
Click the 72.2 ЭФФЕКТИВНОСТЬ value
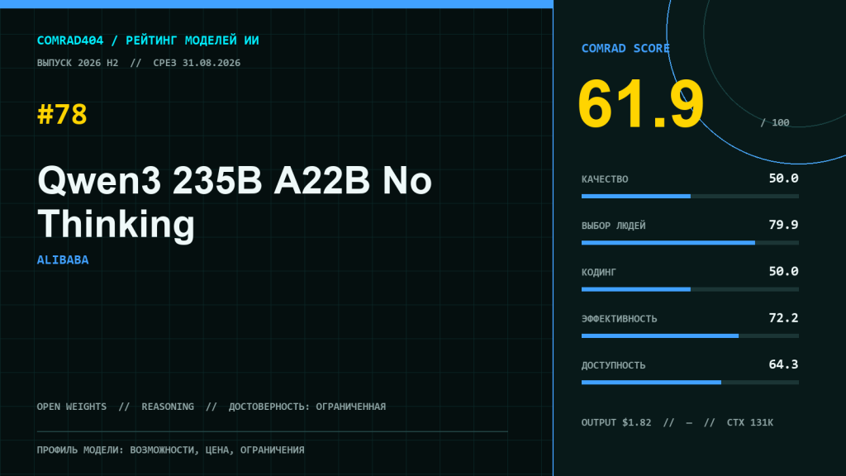783,318
